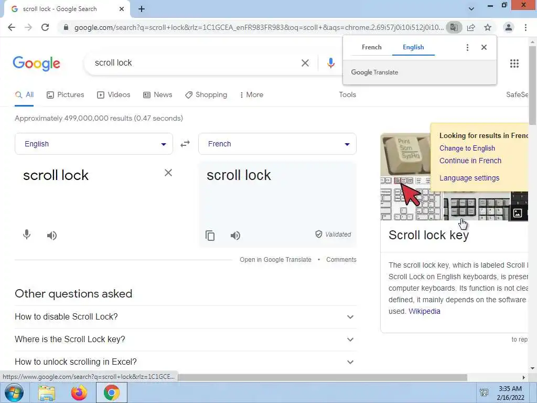537x403 pixels.
Task: Select the French tab in translate popup
Action: click(x=372, y=47)
